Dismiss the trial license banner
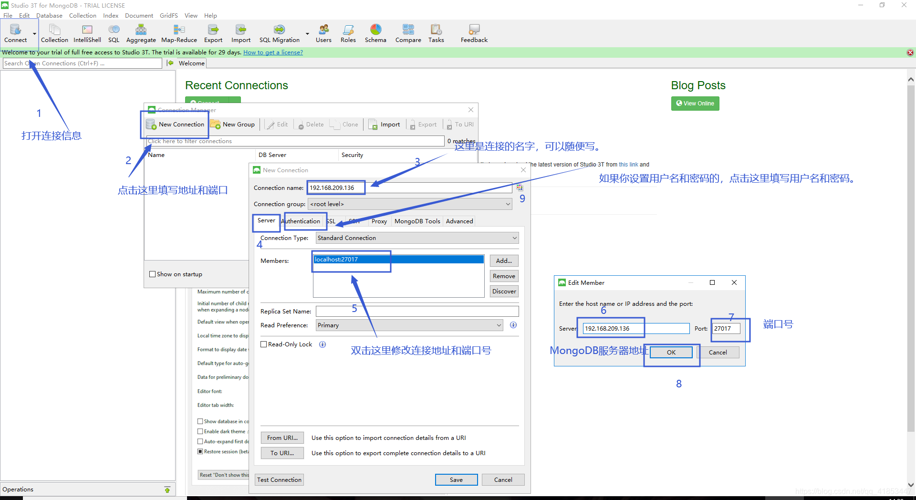Image resolution: width=916 pixels, height=500 pixels. point(910,52)
